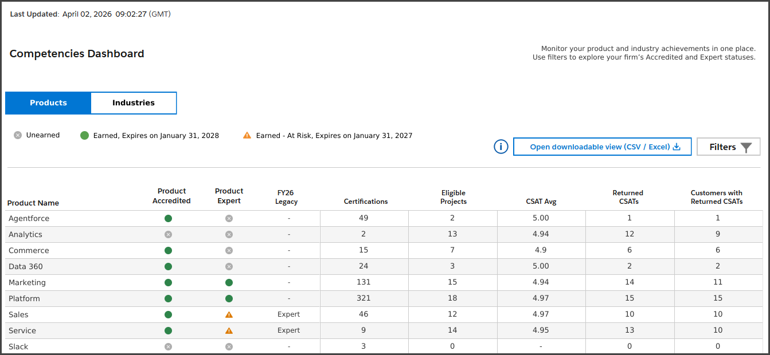Click Service FY26 Legacy Expert cell
Image resolution: width=770 pixels, height=355 pixels.
coord(288,330)
